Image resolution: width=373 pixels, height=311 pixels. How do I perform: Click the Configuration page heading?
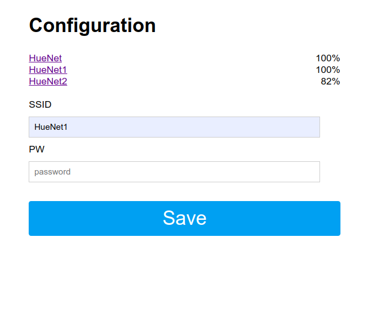pos(92,25)
